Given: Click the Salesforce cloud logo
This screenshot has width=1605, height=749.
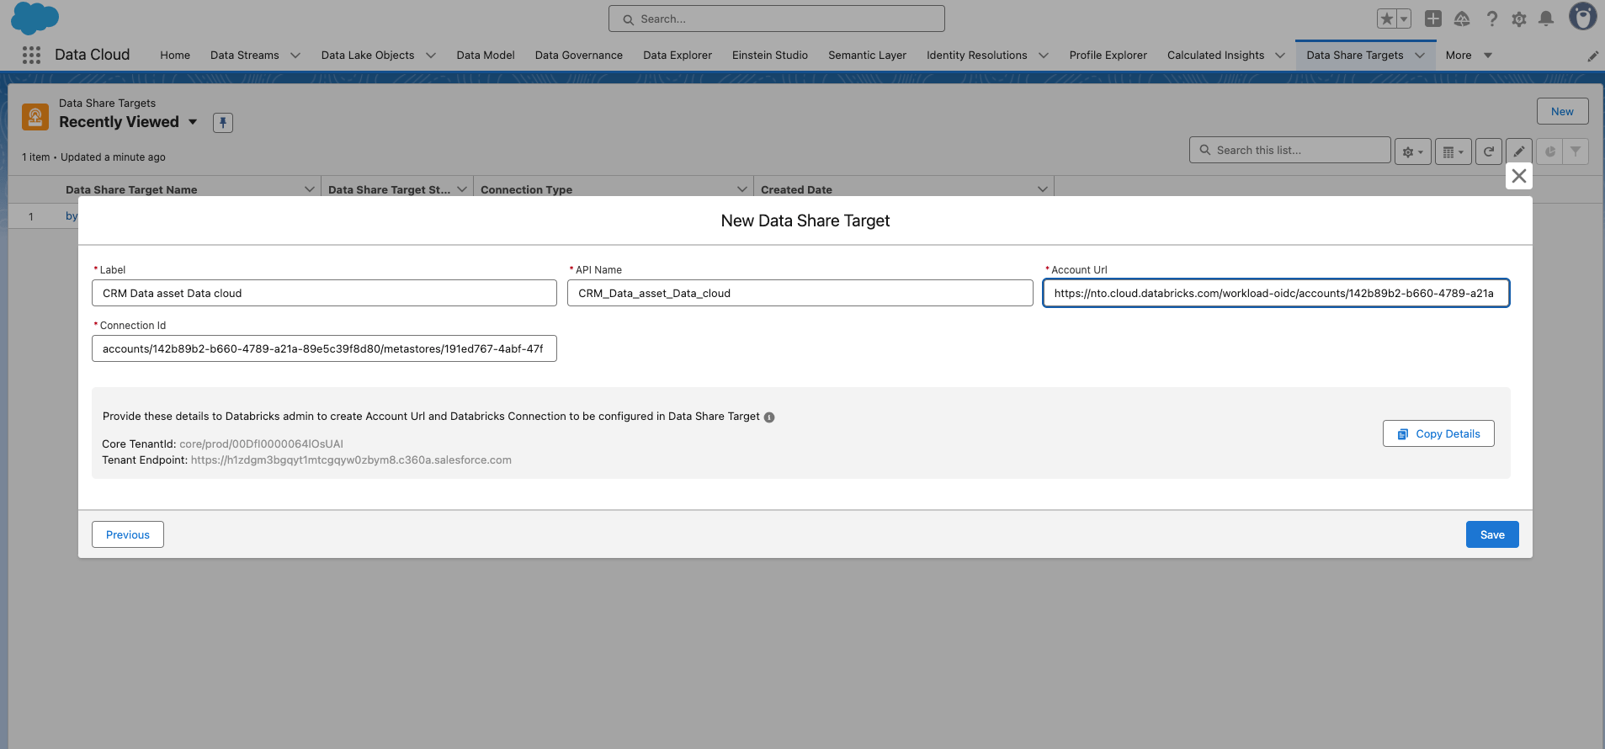Looking at the screenshot, I should pyautogui.click(x=35, y=19).
